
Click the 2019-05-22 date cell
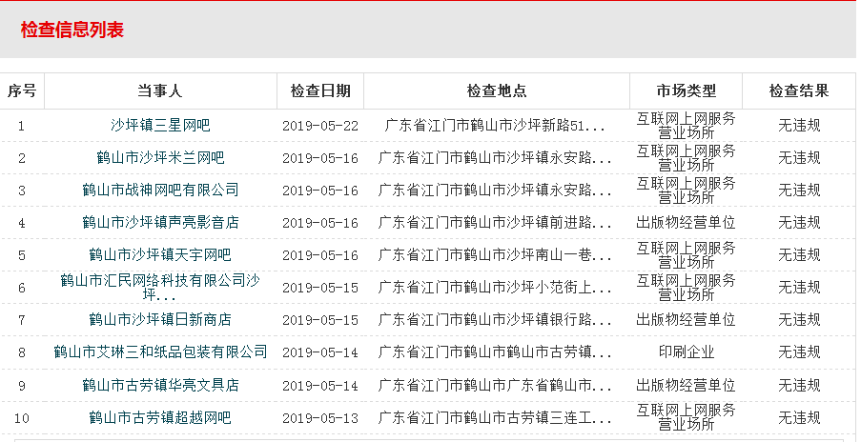320,125
